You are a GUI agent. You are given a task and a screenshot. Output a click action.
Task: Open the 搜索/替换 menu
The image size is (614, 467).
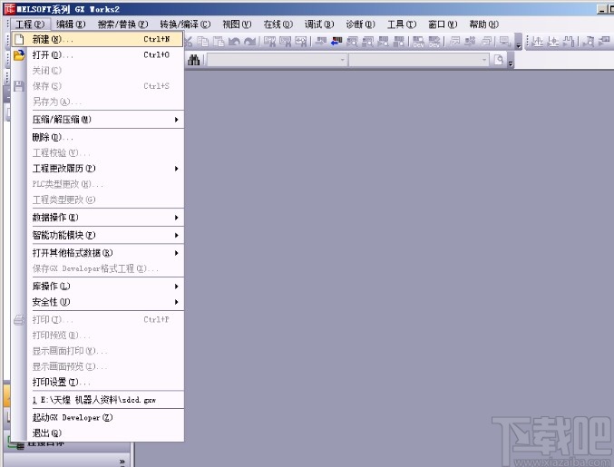[122, 24]
